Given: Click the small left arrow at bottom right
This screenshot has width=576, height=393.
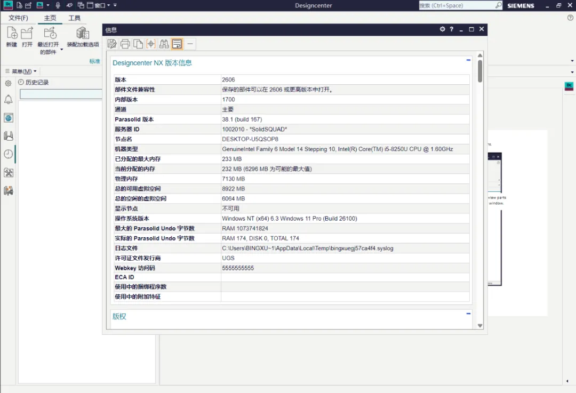Looking at the screenshot, I should click(x=567, y=381).
